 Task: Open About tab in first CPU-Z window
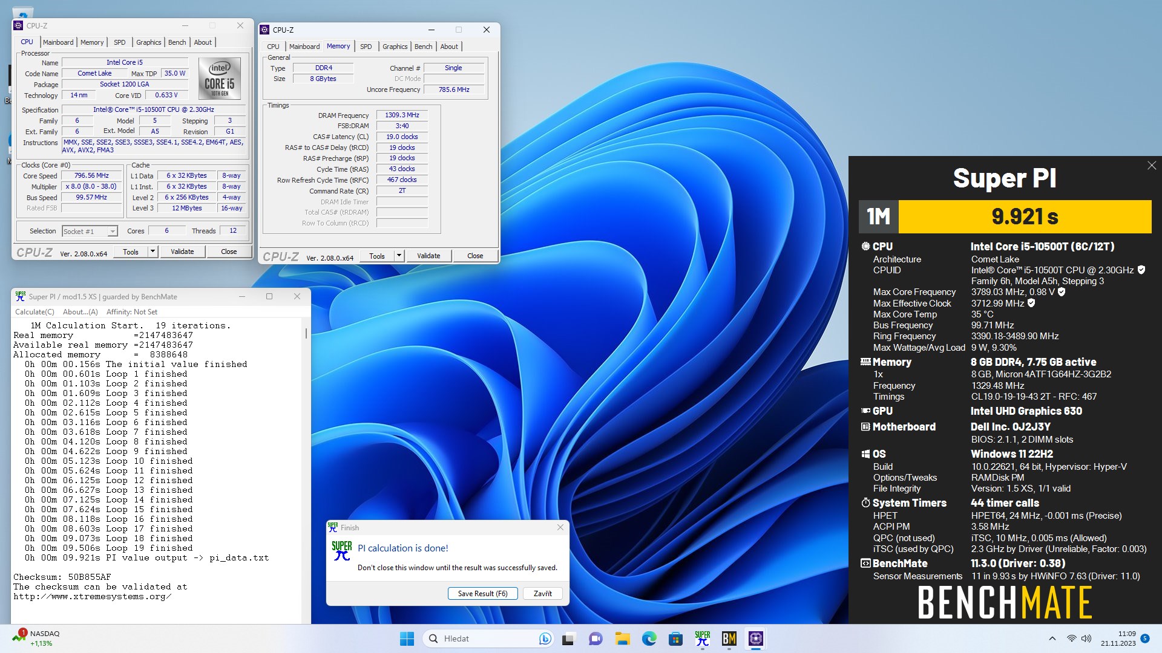tap(203, 42)
